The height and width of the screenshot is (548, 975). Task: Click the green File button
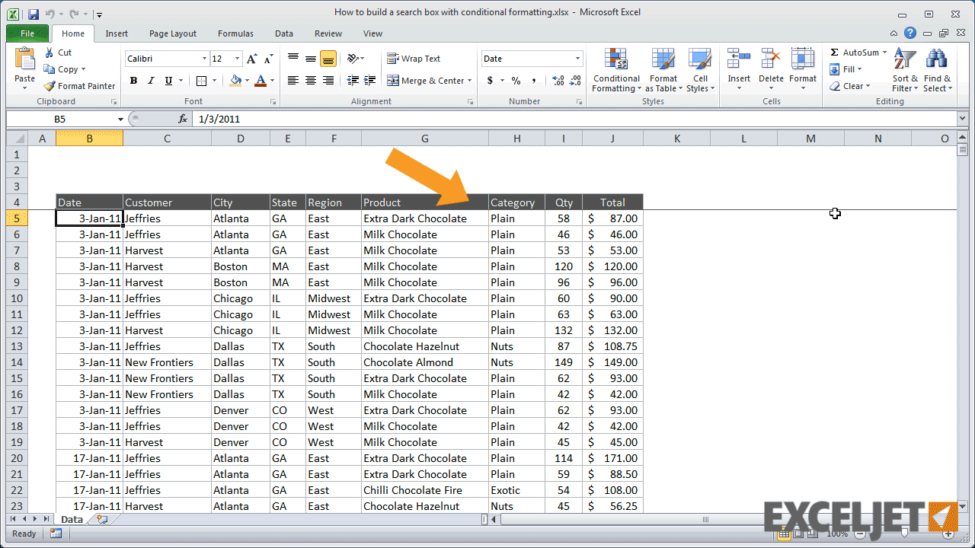[x=27, y=33]
